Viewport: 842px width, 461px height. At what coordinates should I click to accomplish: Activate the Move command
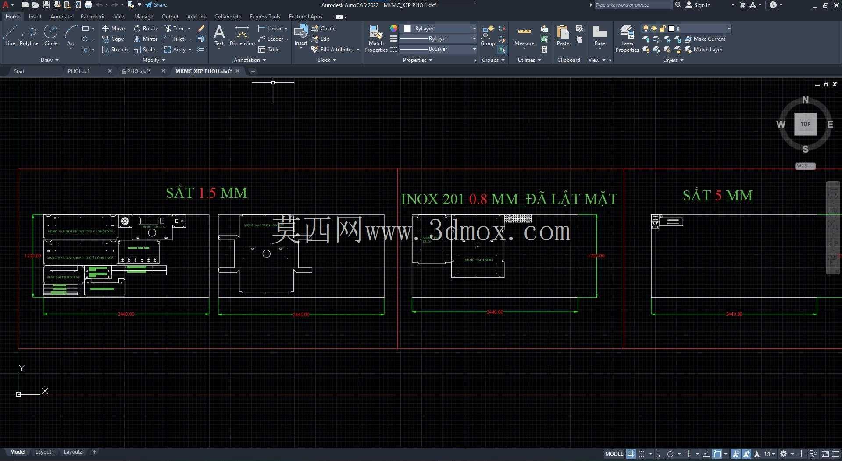114,28
